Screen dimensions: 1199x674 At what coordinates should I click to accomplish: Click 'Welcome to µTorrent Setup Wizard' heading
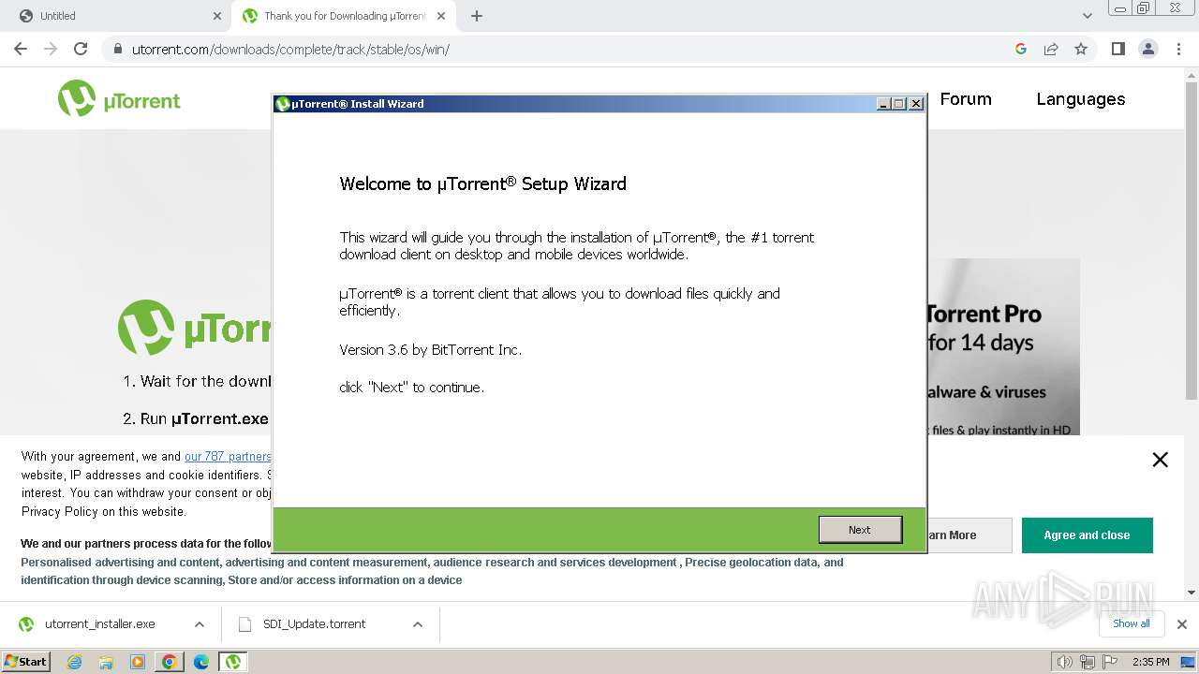click(x=482, y=183)
